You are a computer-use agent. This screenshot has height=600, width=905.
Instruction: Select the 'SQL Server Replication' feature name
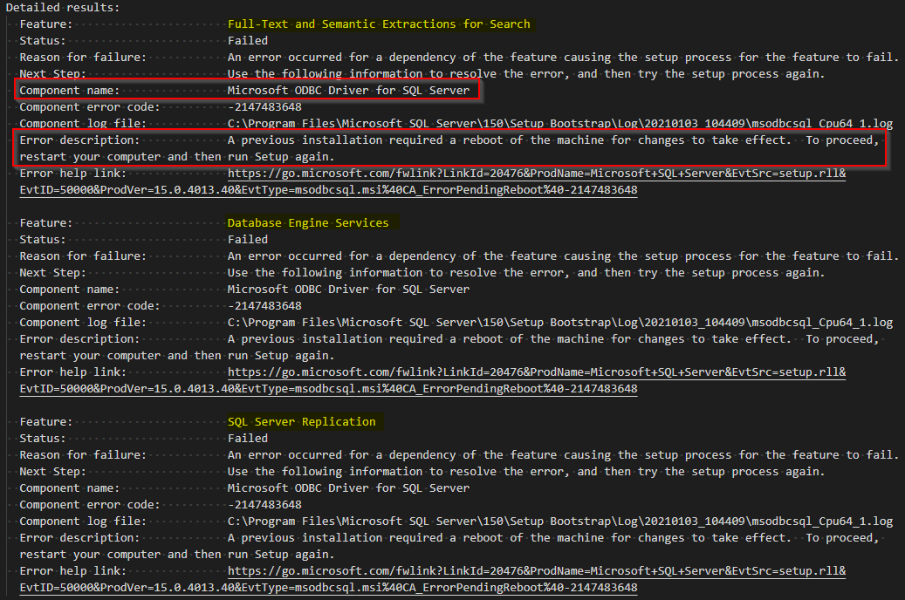coord(301,422)
